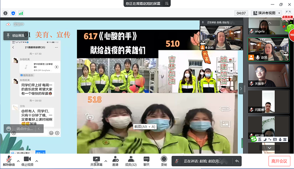Open three-dot menu of 21酒服班级群
Image resolution: width=294 pixels, height=169 pixels.
tap(57, 47)
